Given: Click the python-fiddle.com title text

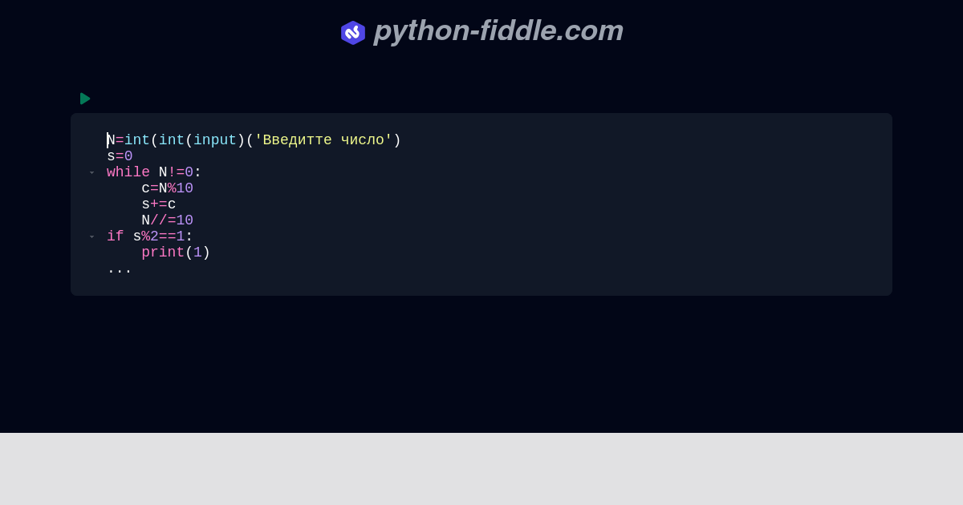Looking at the screenshot, I should tap(498, 31).
